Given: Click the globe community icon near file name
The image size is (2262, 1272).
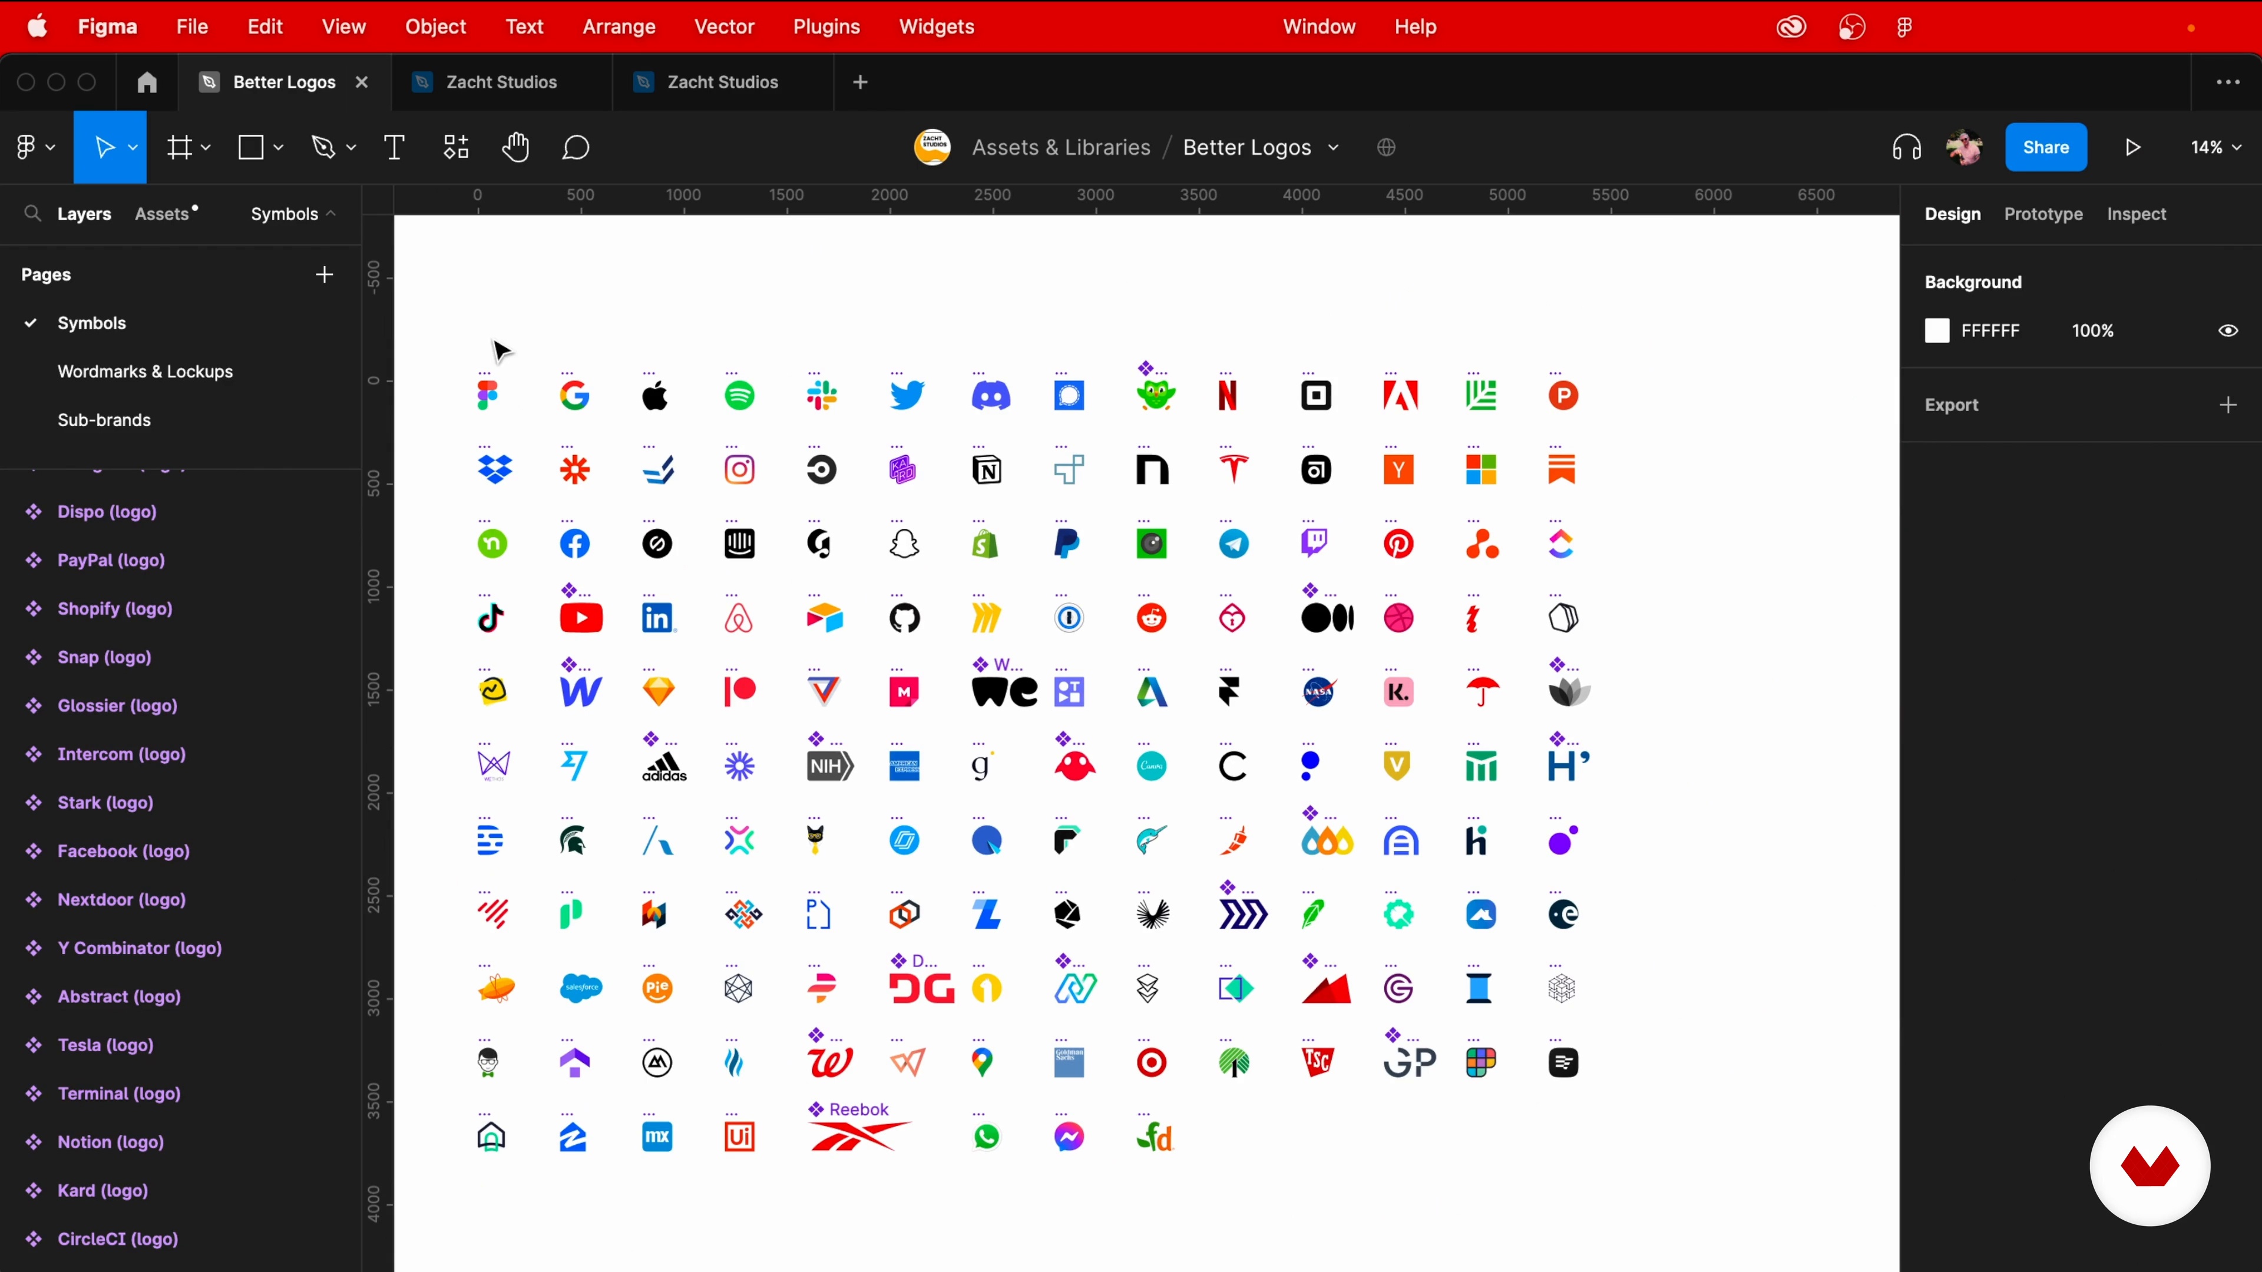Looking at the screenshot, I should coord(1387,147).
